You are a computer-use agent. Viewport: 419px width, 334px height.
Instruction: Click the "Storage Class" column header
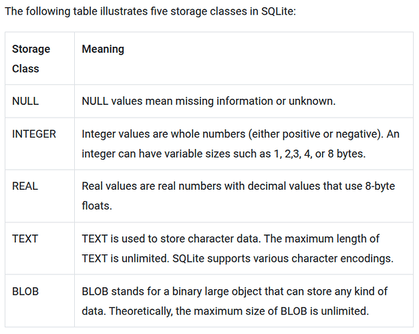point(31,59)
